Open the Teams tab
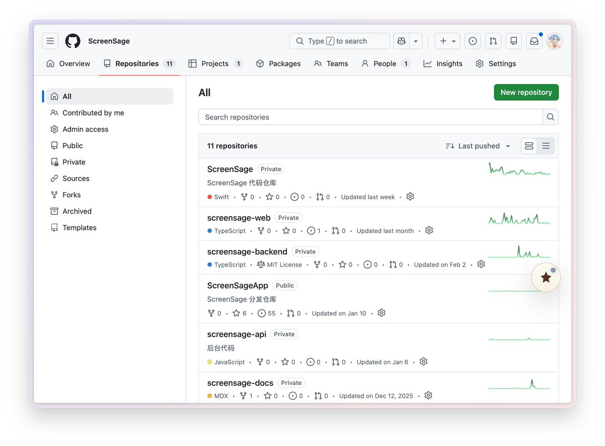 tap(331, 63)
